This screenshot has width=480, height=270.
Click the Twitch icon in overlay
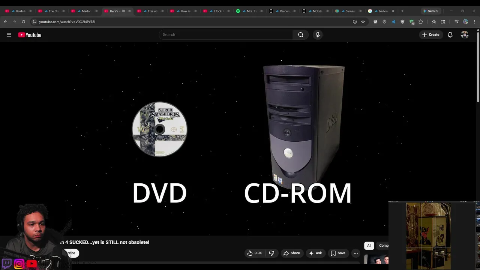(x=7, y=263)
